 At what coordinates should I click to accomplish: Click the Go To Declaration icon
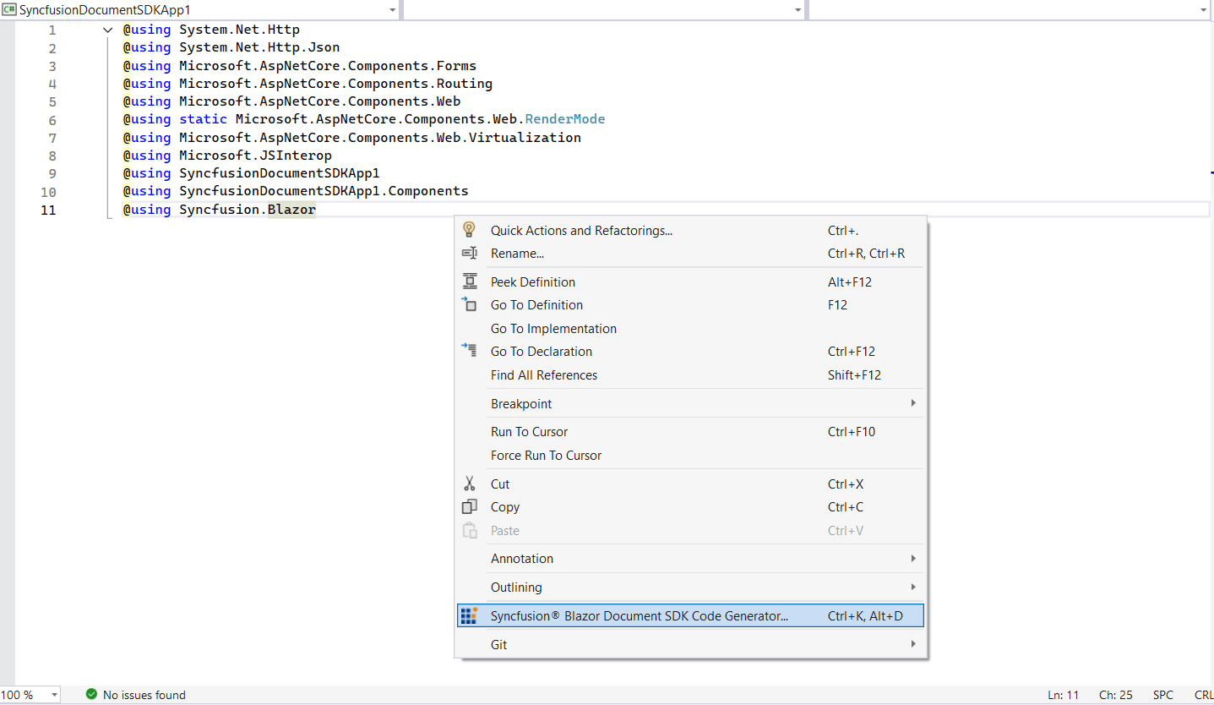pyautogui.click(x=470, y=351)
